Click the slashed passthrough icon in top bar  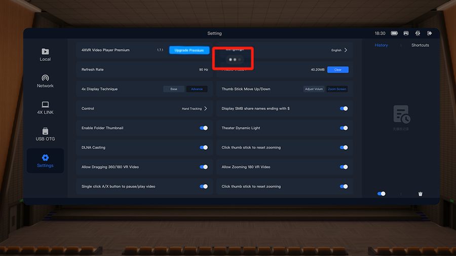(417, 33)
